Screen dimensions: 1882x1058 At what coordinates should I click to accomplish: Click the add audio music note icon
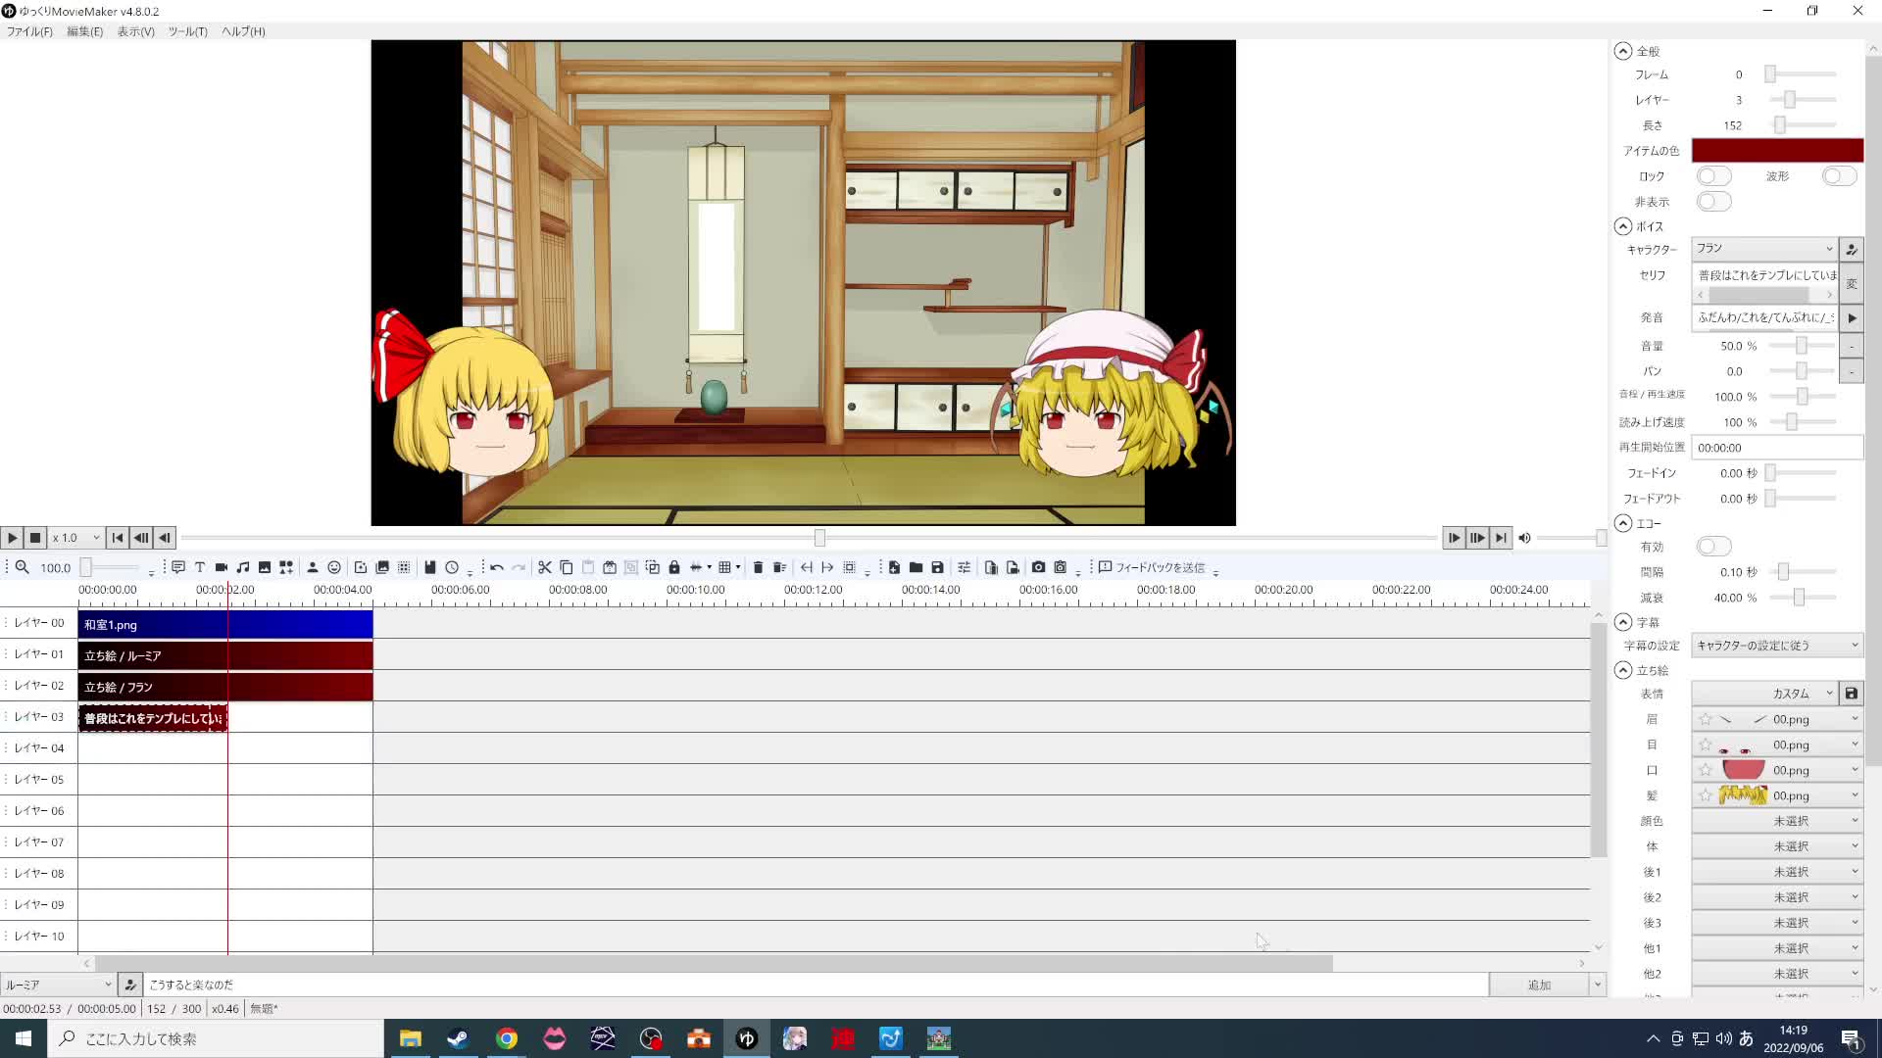243,567
